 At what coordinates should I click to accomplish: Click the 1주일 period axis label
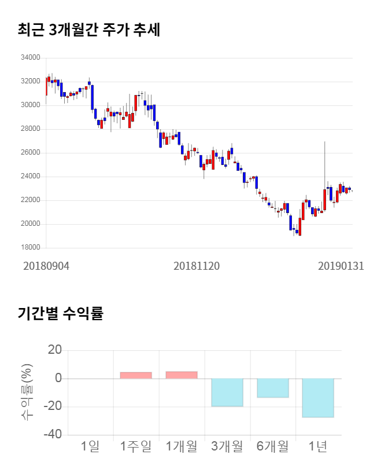(136, 446)
